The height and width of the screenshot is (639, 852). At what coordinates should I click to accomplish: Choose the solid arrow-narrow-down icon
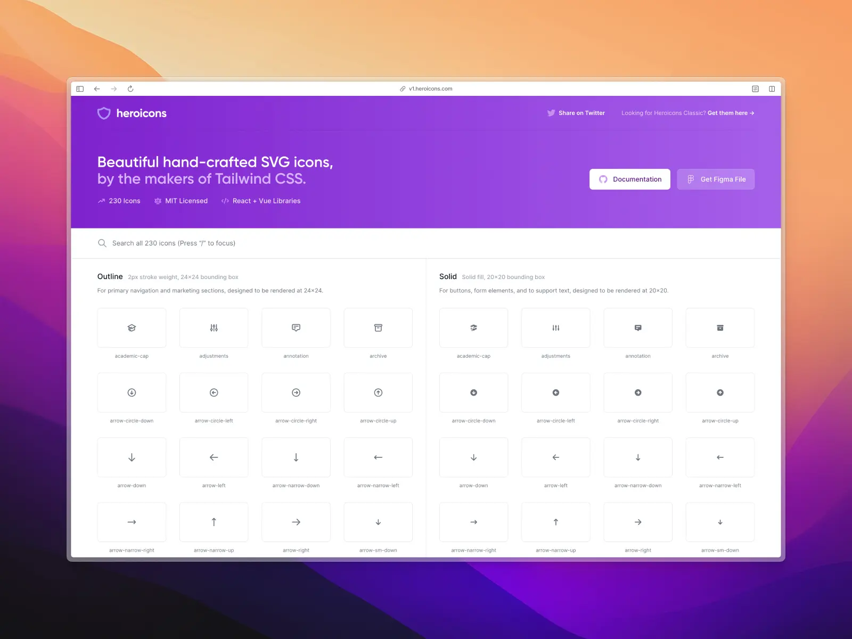pyautogui.click(x=638, y=457)
